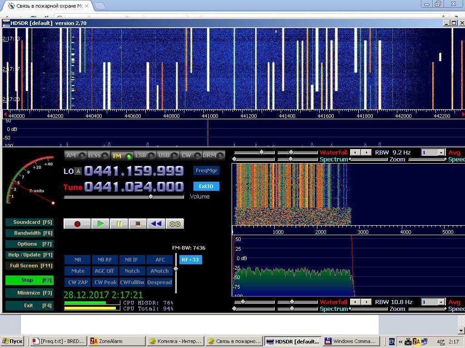The height and width of the screenshot is (348, 465).
Task: Switch to LSB mode
Action: coord(145,155)
